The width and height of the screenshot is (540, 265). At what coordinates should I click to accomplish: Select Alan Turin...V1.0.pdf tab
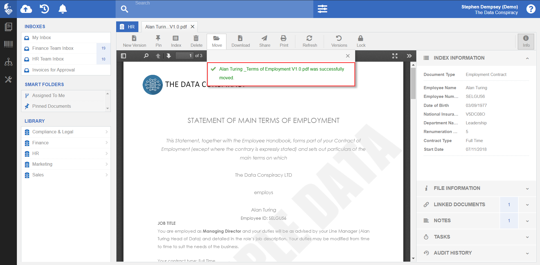(166, 27)
